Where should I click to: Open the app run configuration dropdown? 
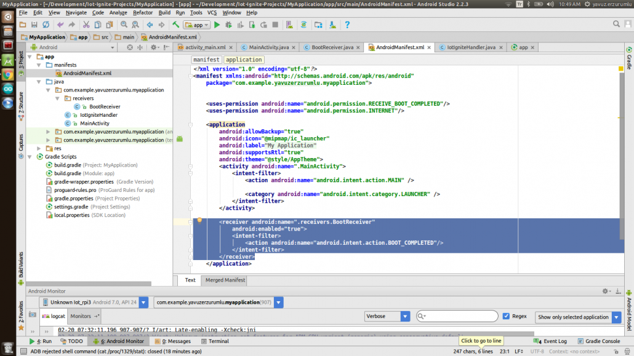coord(196,25)
